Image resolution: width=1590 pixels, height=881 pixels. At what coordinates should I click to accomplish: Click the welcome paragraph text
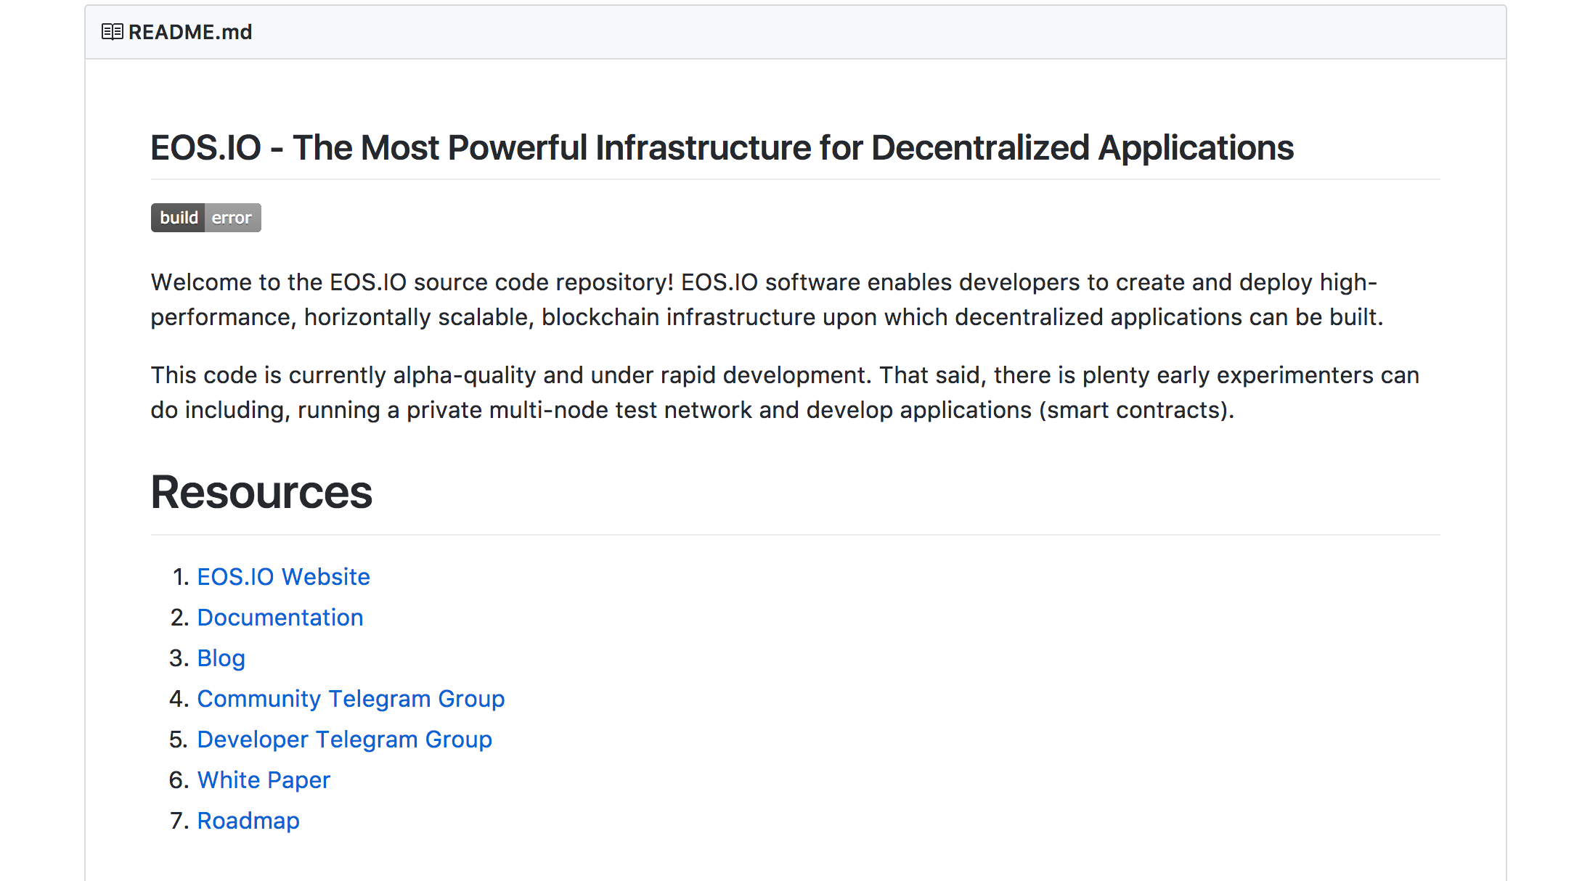tap(762, 300)
